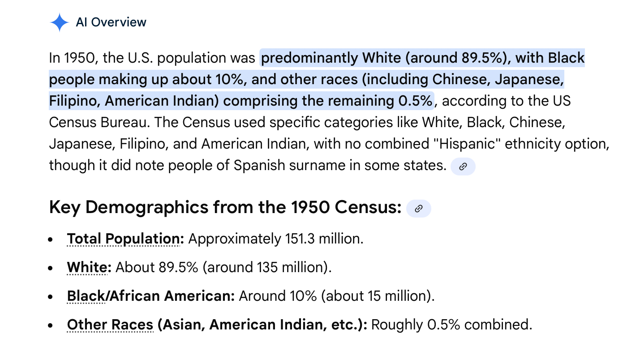Click the words "Spanish surname" in the paragraph
640x346 pixels.
click(x=287, y=166)
